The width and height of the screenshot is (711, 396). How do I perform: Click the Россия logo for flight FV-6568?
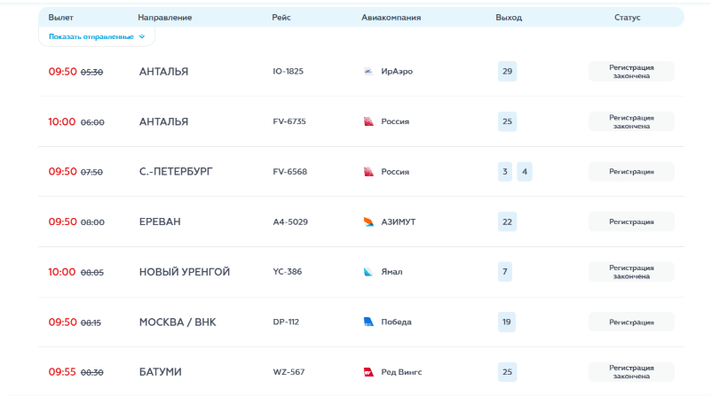tap(368, 172)
